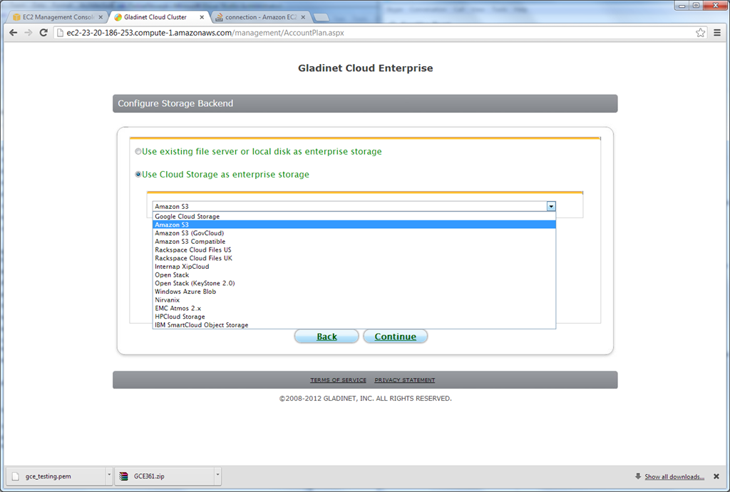Choose Rackspace Cloud Files US
The image size is (730, 492).
click(x=354, y=250)
